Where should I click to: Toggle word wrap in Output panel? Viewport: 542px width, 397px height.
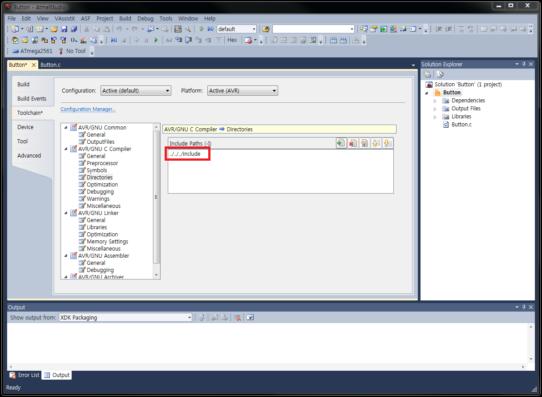coord(250,317)
